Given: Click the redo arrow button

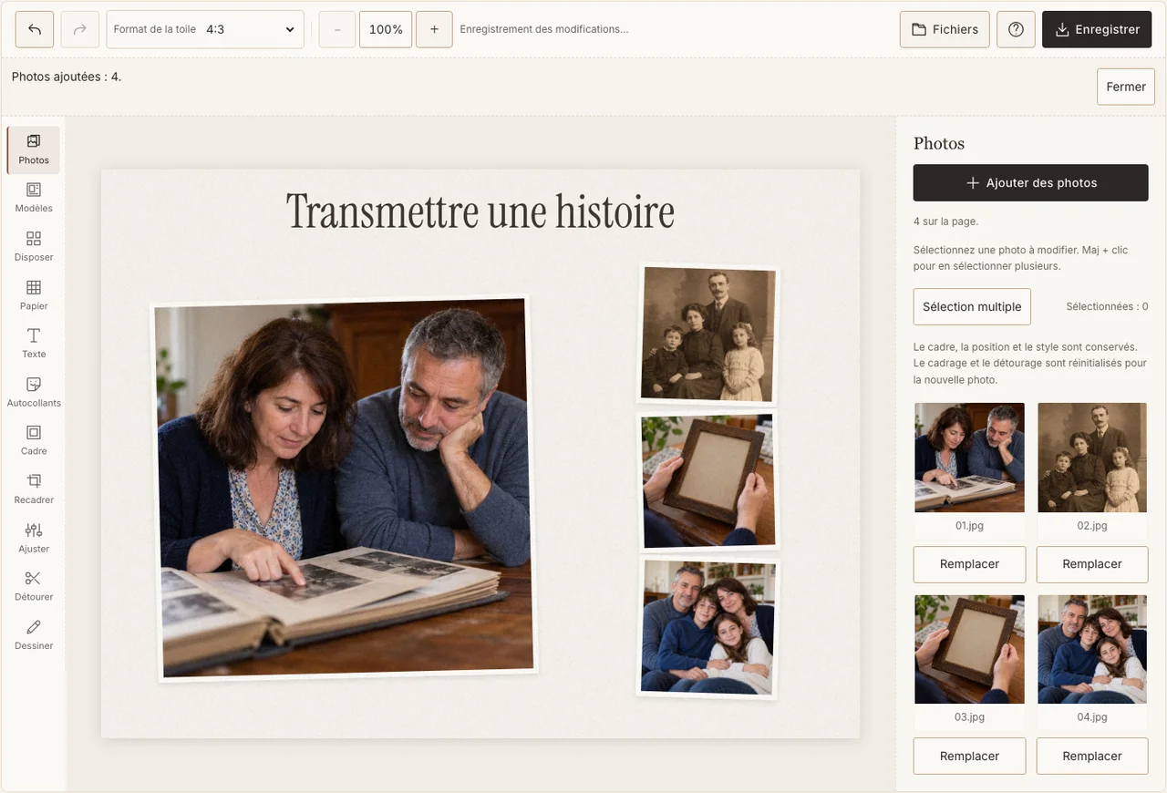Looking at the screenshot, I should (x=80, y=29).
